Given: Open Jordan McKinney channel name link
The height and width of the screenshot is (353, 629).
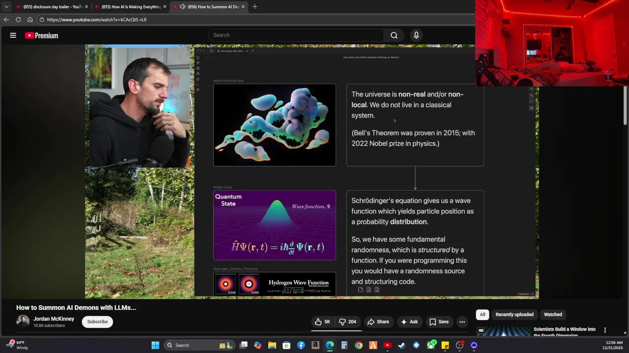Looking at the screenshot, I should (x=54, y=319).
